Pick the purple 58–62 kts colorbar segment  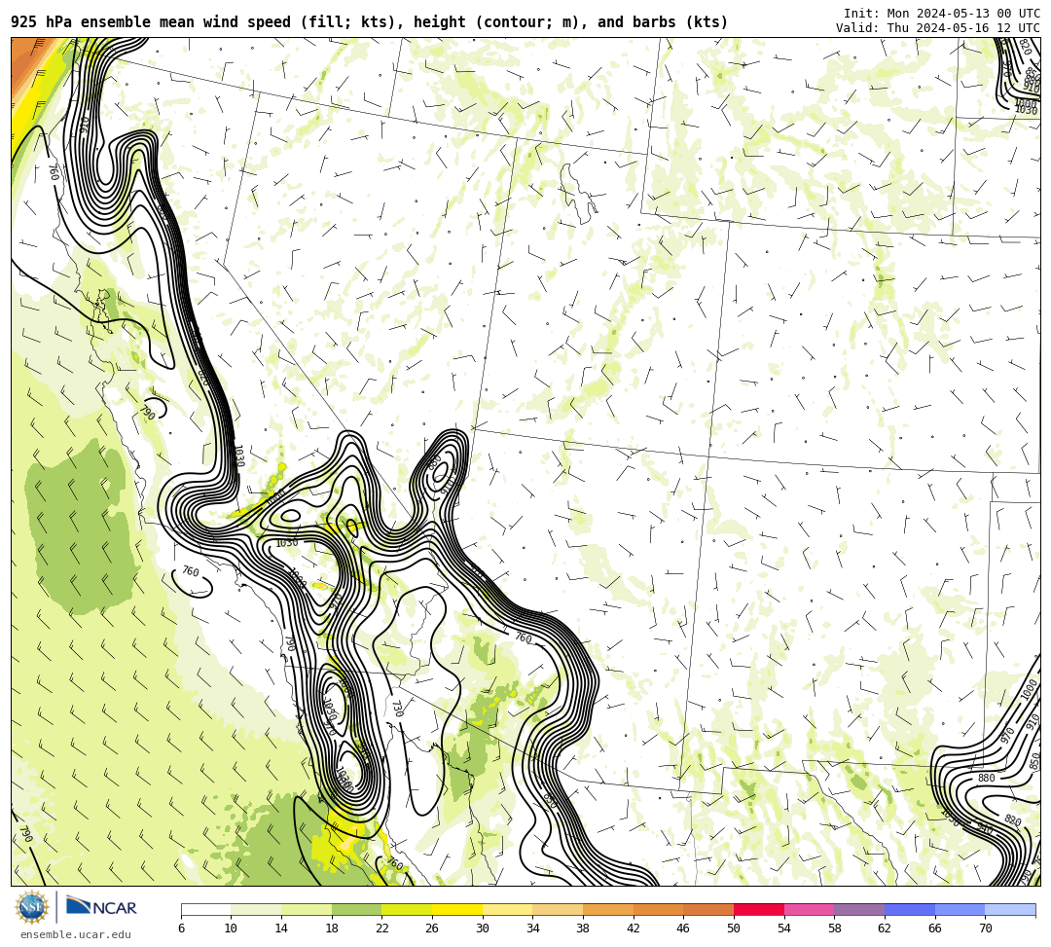(859, 909)
